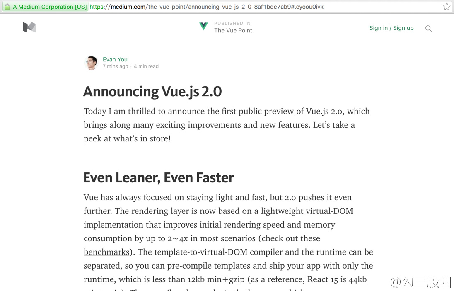The width and height of the screenshot is (454, 291).
Task: Click the "A Medium Corporation [US]" certificate label
Action: (50, 7)
